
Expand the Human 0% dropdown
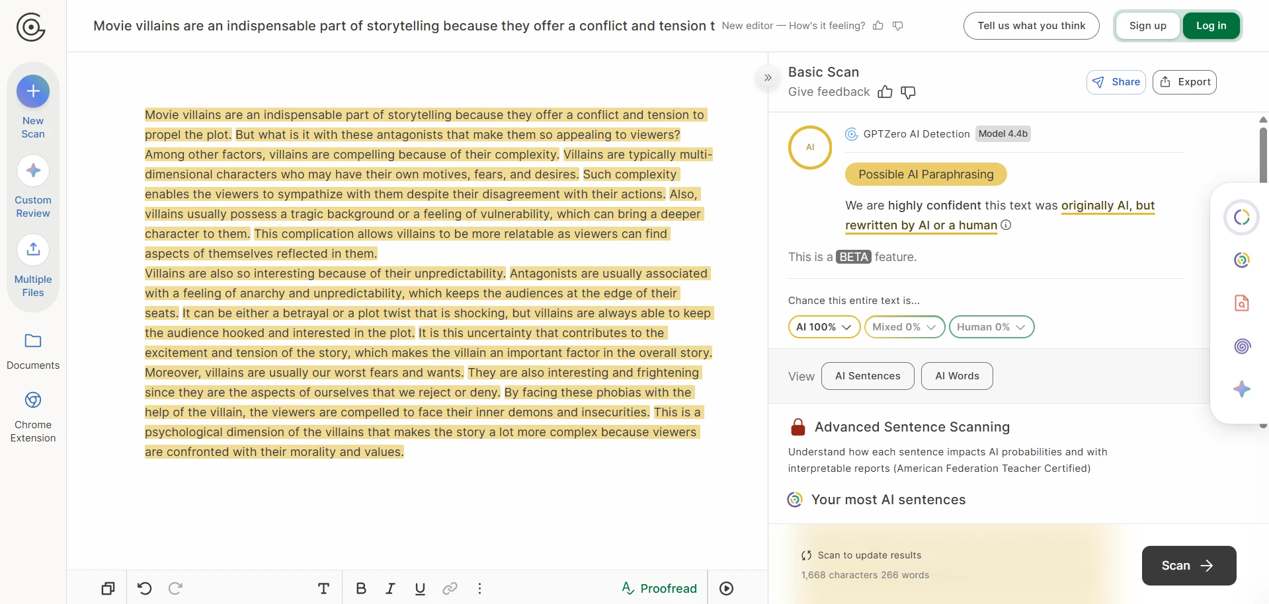pyautogui.click(x=991, y=327)
